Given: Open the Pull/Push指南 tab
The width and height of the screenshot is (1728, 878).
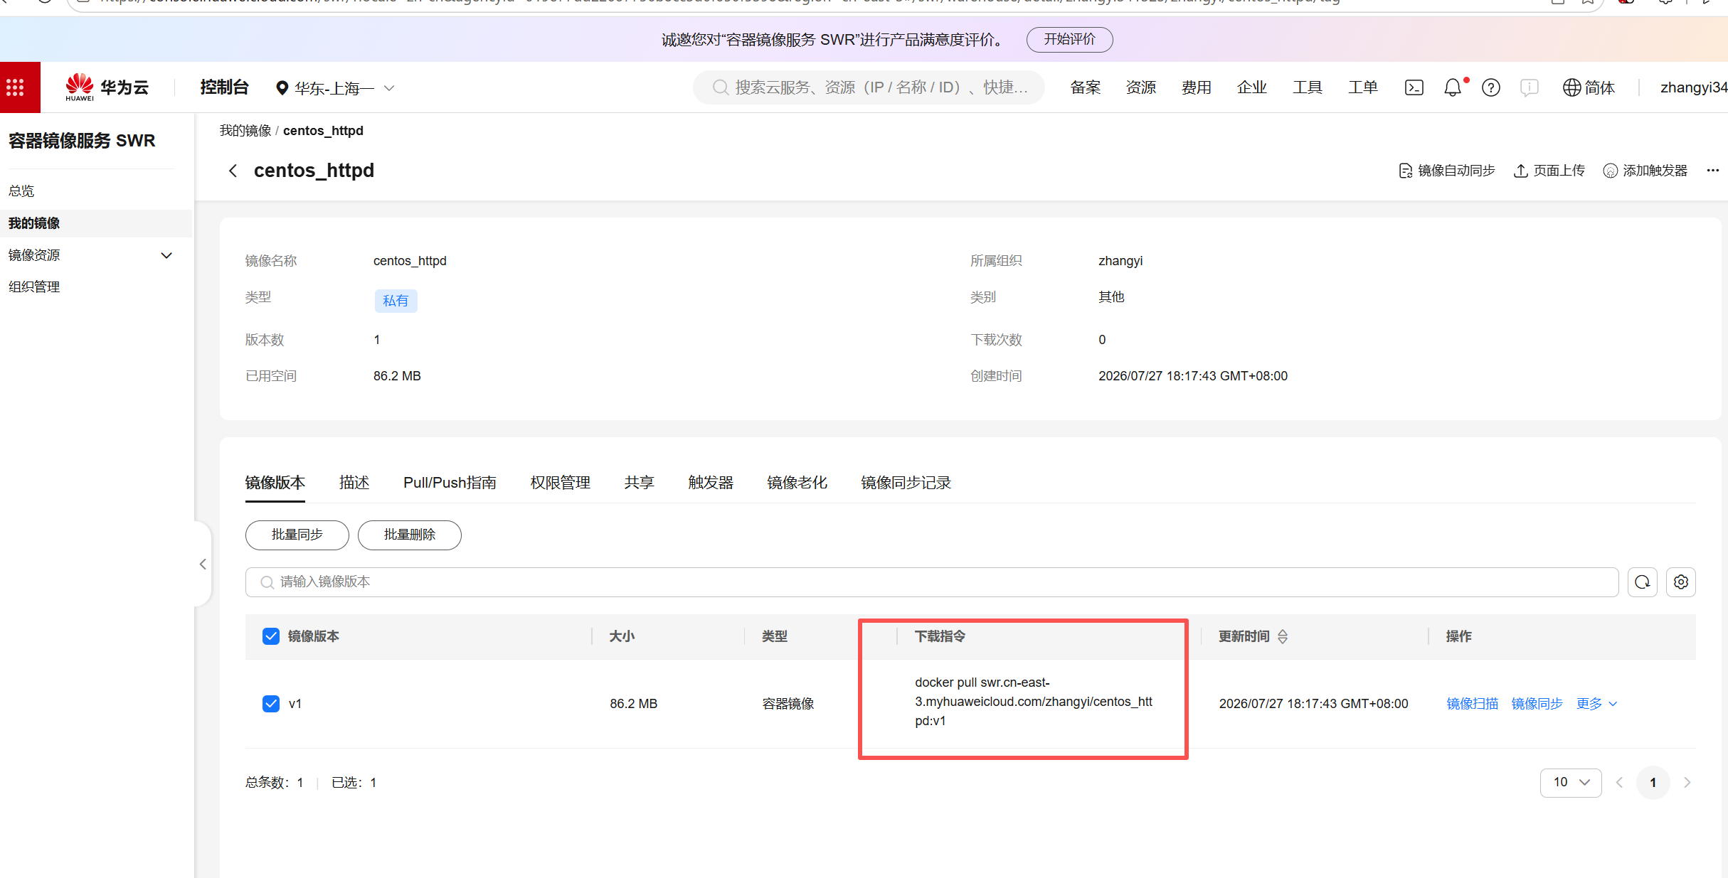Looking at the screenshot, I should coord(450,483).
